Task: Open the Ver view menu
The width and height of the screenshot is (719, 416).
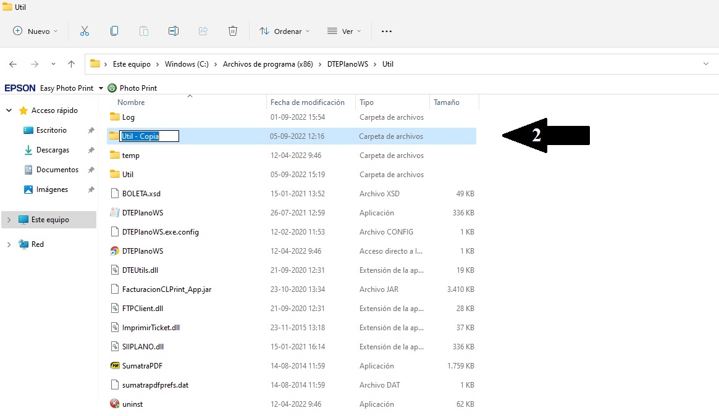Action: 344,31
